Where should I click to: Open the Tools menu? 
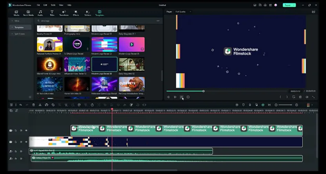(x=53, y=5)
